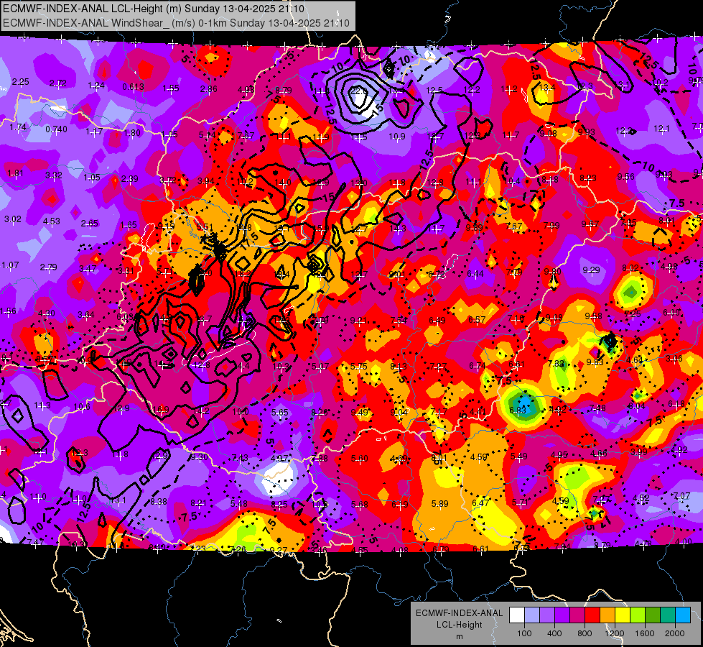703x647 pixels.
Task: Click the 4.53 wind shear value
Action: (x=52, y=221)
